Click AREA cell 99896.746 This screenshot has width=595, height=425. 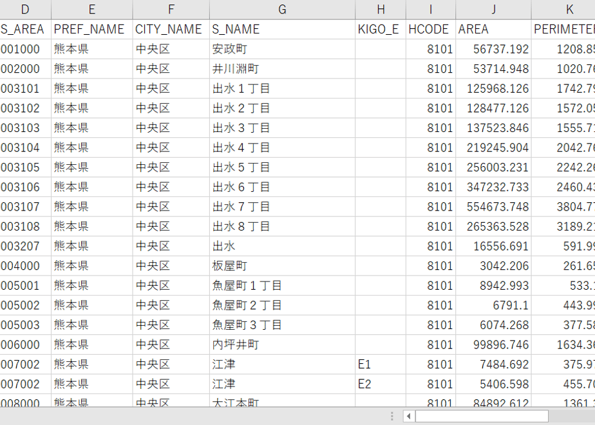click(x=493, y=345)
